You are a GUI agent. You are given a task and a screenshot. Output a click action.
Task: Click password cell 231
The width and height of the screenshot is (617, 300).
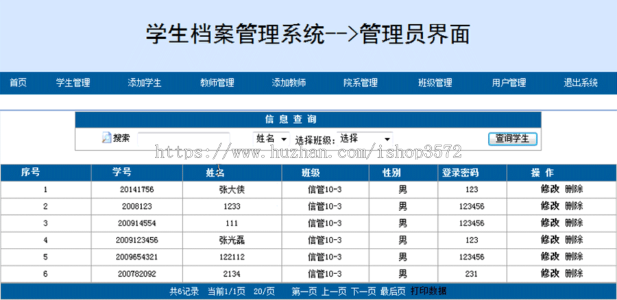[x=472, y=274]
